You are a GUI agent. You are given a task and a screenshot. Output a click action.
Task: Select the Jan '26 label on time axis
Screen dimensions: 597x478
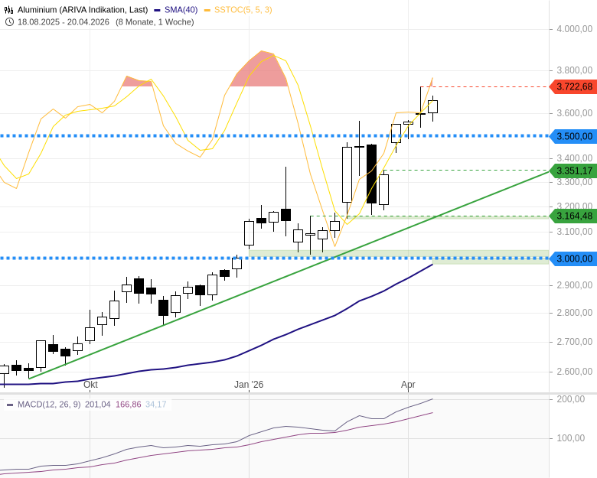coord(249,385)
